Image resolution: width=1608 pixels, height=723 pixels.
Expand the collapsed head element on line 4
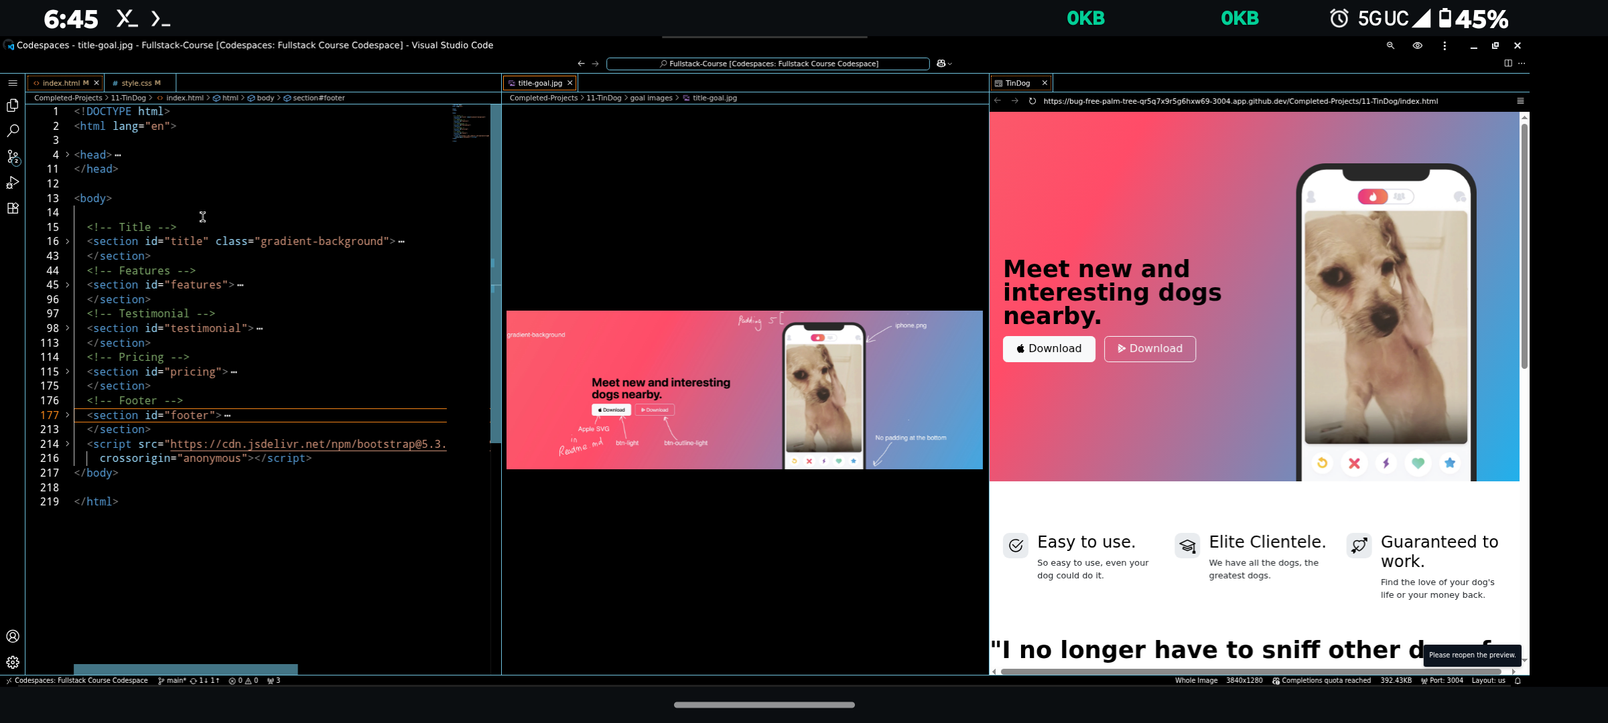point(68,155)
